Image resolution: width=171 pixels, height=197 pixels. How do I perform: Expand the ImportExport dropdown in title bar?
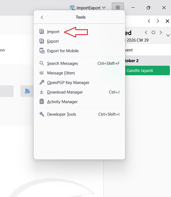[104, 8]
